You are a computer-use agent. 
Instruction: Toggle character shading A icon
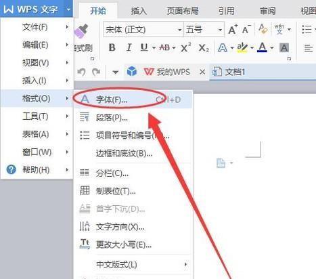point(284,47)
